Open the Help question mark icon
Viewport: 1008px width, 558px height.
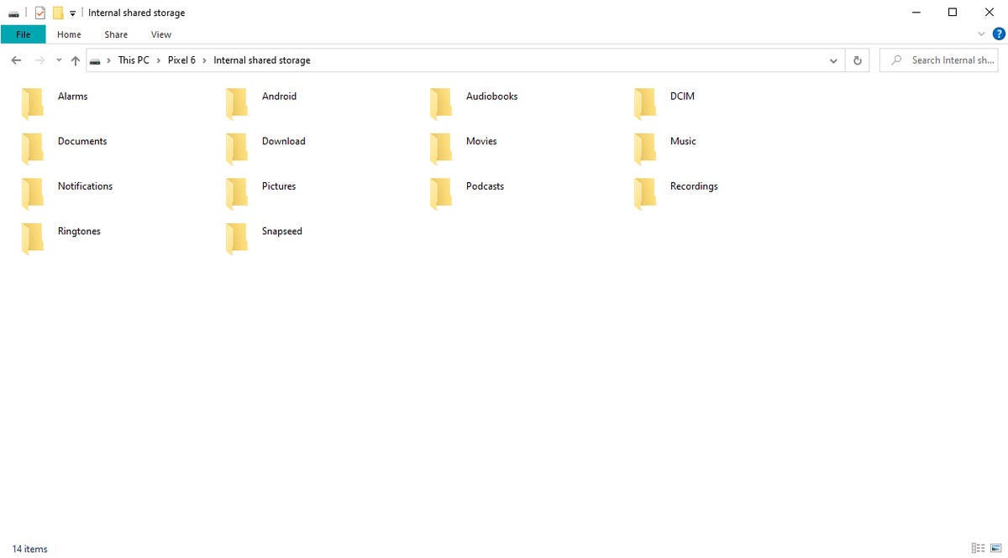[x=999, y=34]
